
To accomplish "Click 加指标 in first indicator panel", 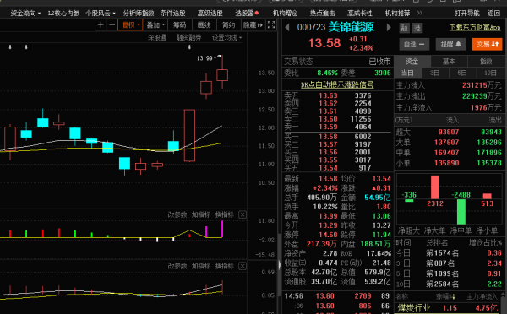I will click(x=201, y=215).
